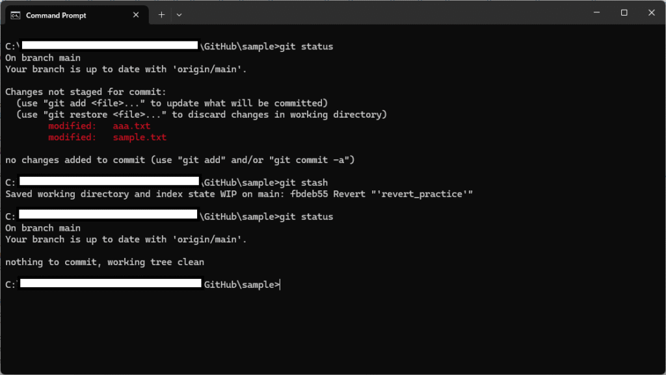This screenshot has width=666, height=375.
Task: Click the 'Saved working directory and index state' line
Action: 239,194
